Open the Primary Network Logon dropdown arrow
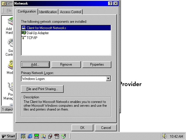 (108, 78)
